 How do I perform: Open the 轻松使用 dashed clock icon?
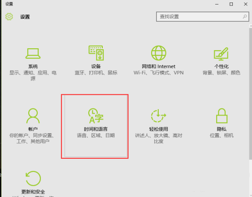click(158, 116)
